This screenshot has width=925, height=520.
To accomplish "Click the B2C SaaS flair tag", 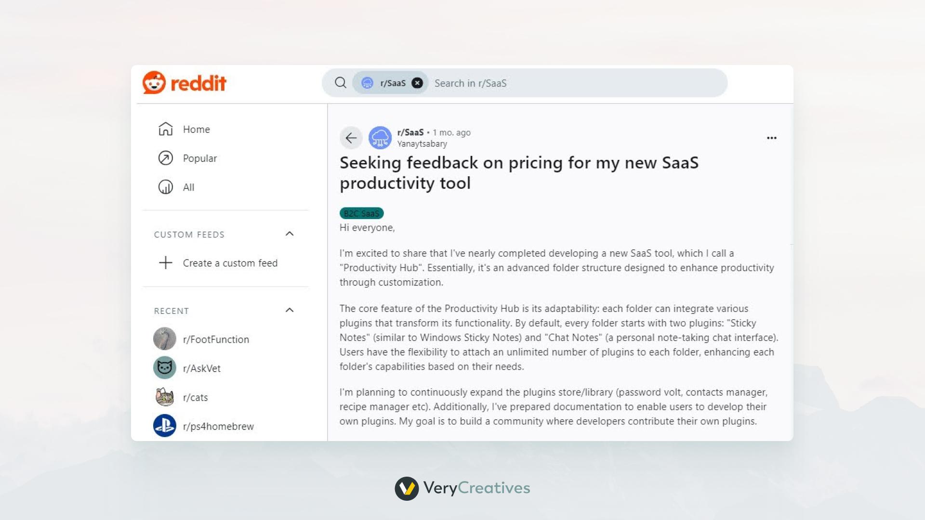I will [361, 213].
